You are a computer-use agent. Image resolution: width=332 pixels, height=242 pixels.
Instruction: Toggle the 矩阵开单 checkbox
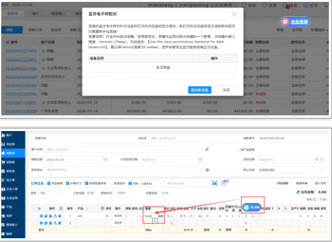(x=294, y=183)
